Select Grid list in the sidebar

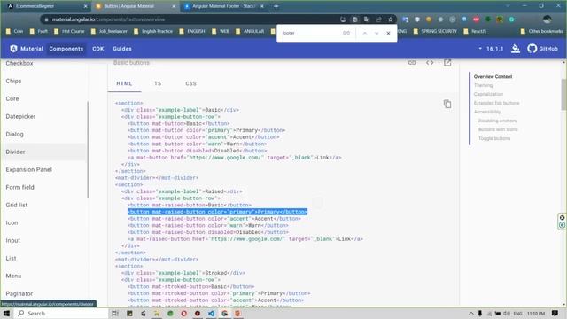point(17,205)
